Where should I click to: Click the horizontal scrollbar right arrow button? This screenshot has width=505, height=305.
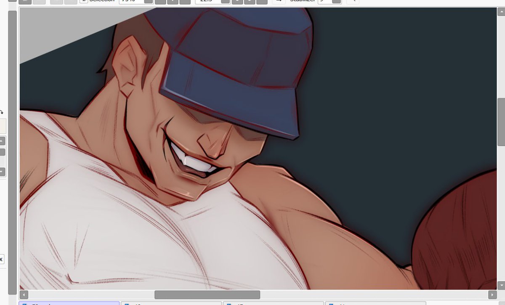(x=492, y=295)
